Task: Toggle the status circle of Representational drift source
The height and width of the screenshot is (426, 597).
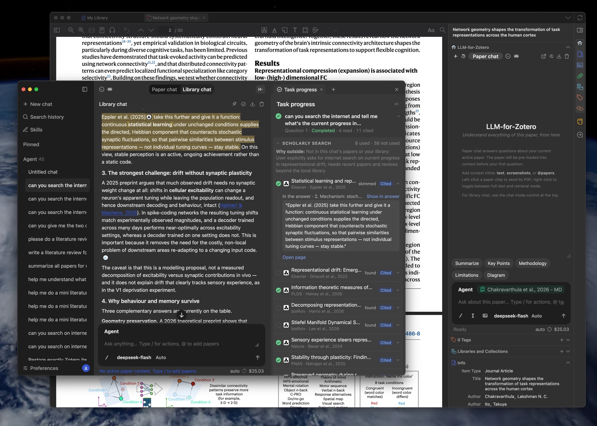Action: click(278, 273)
